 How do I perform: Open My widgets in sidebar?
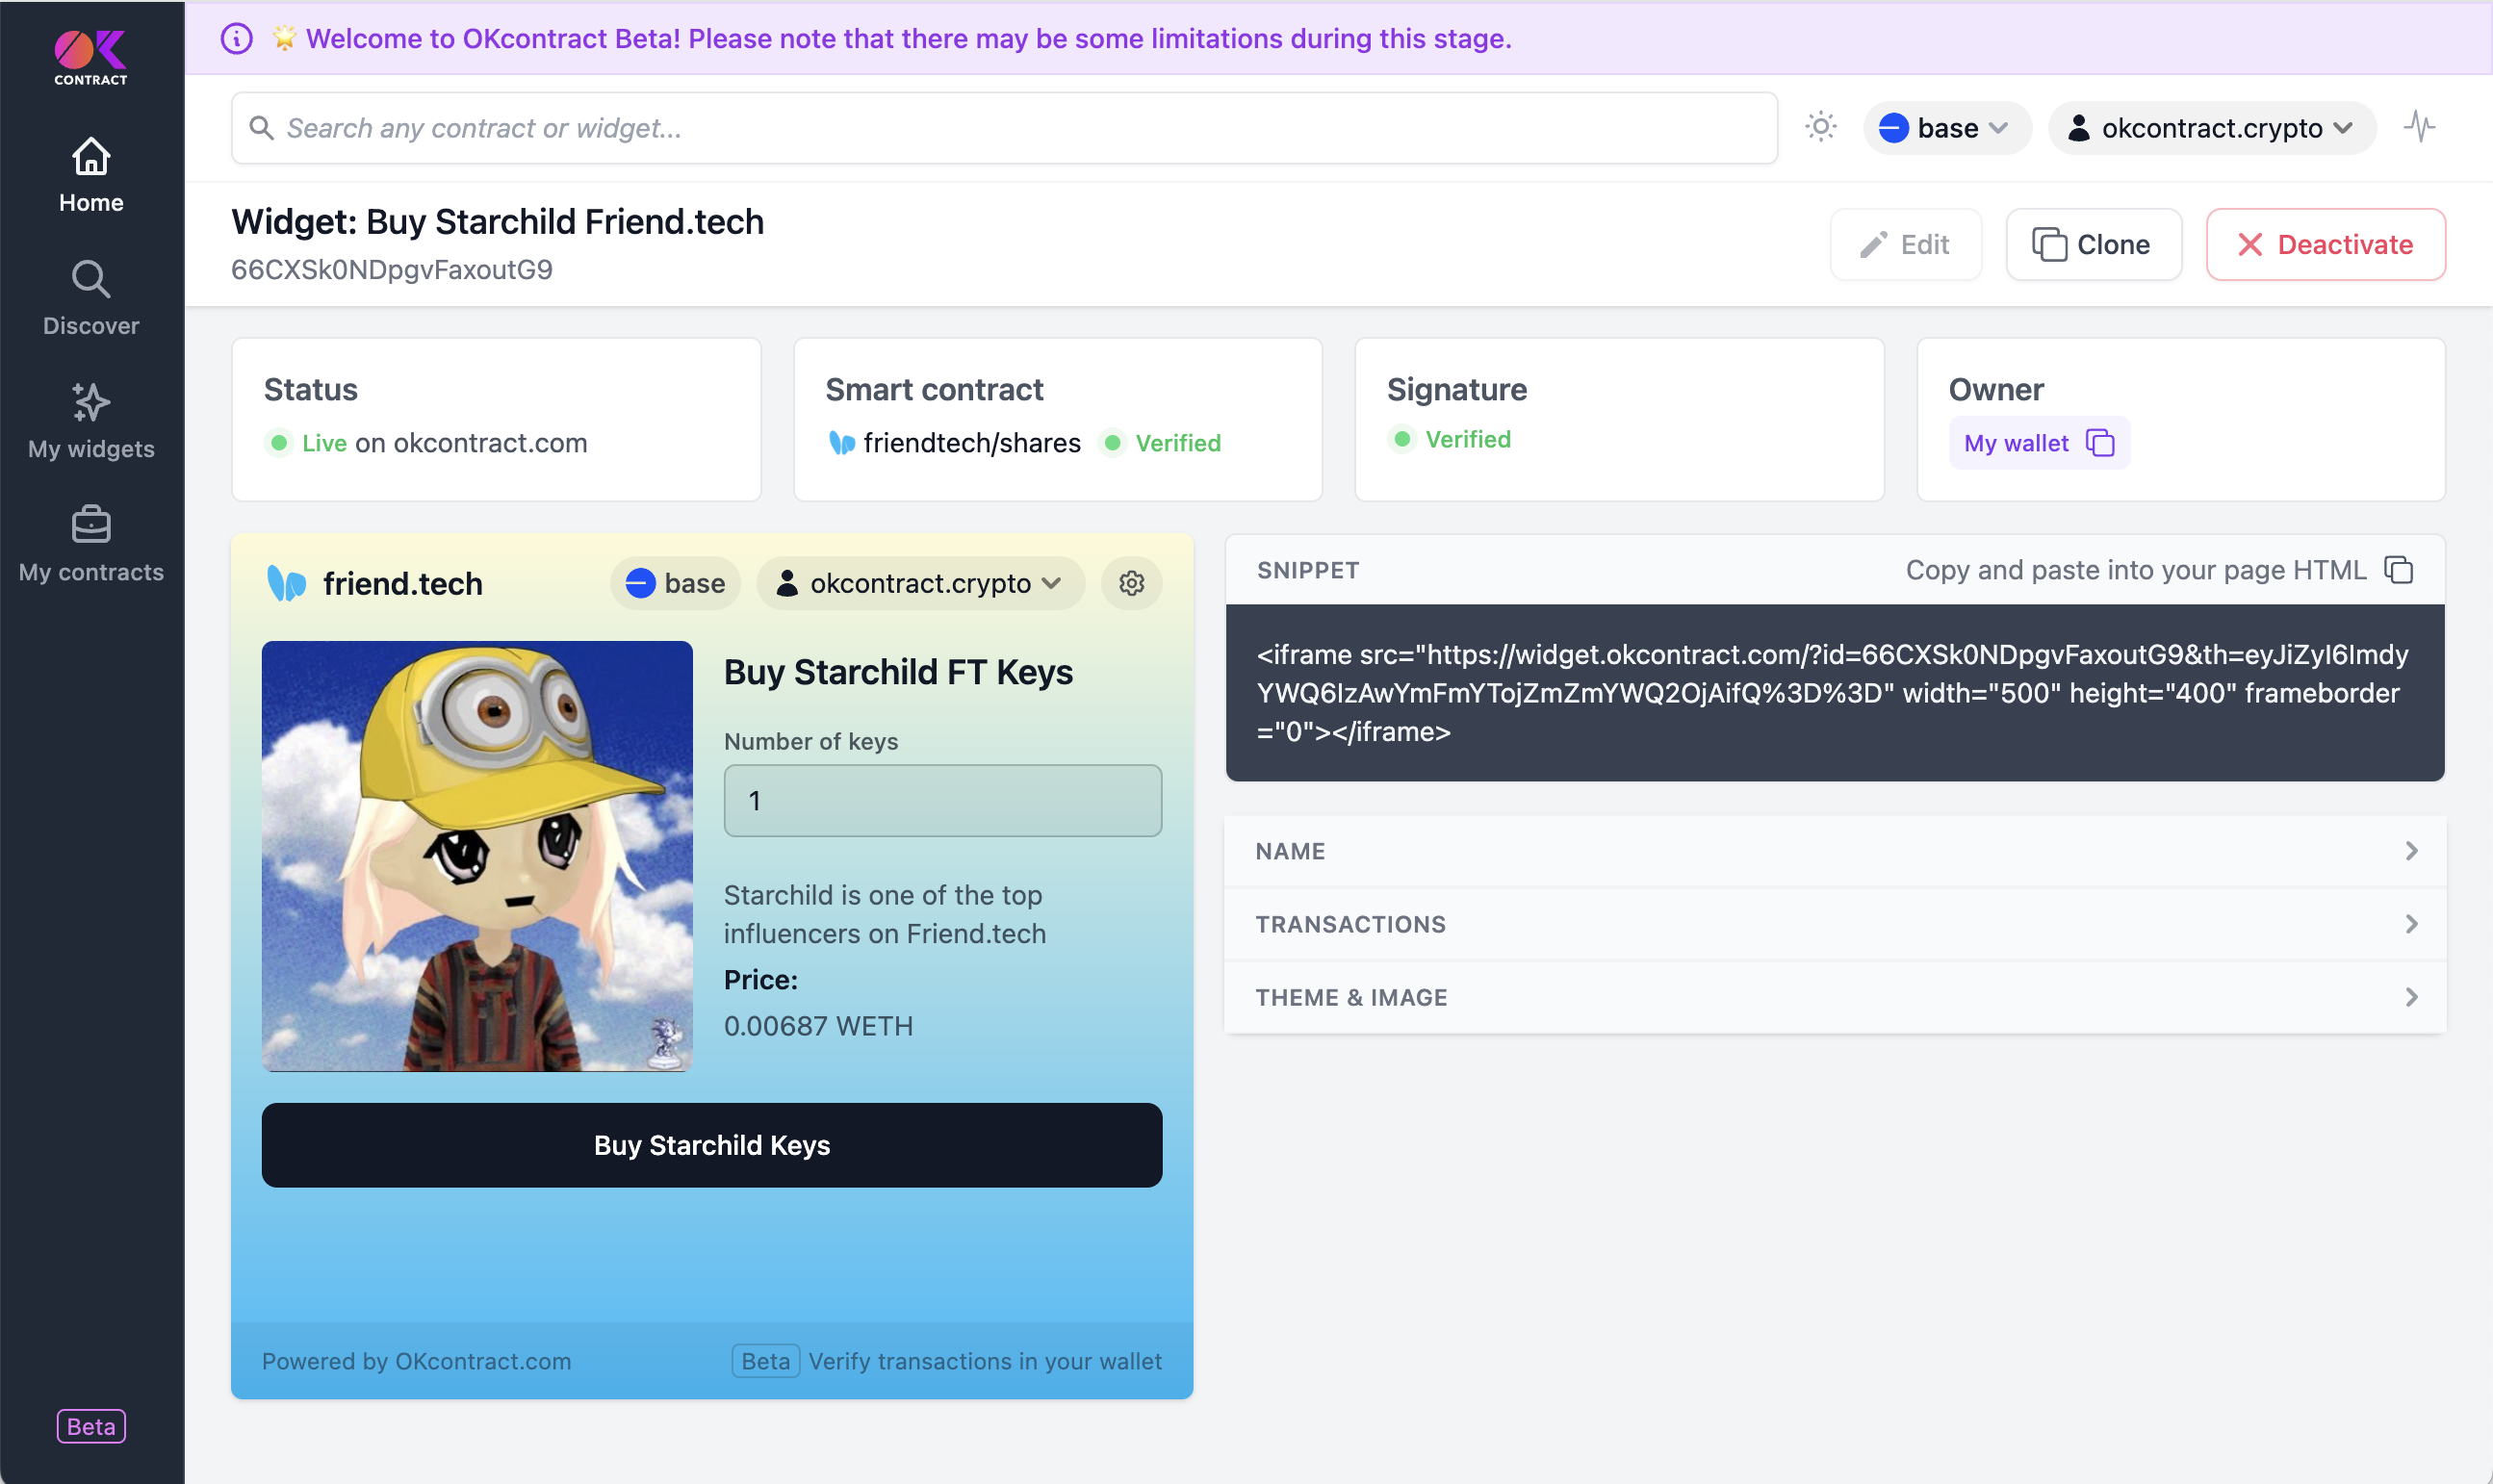tap(91, 421)
